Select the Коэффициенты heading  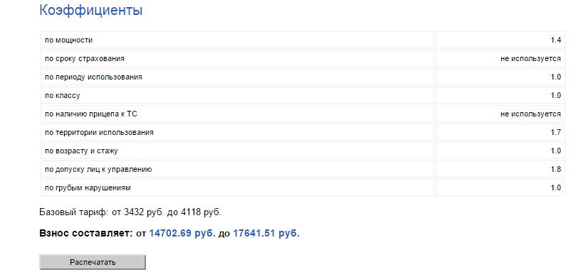[91, 10]
